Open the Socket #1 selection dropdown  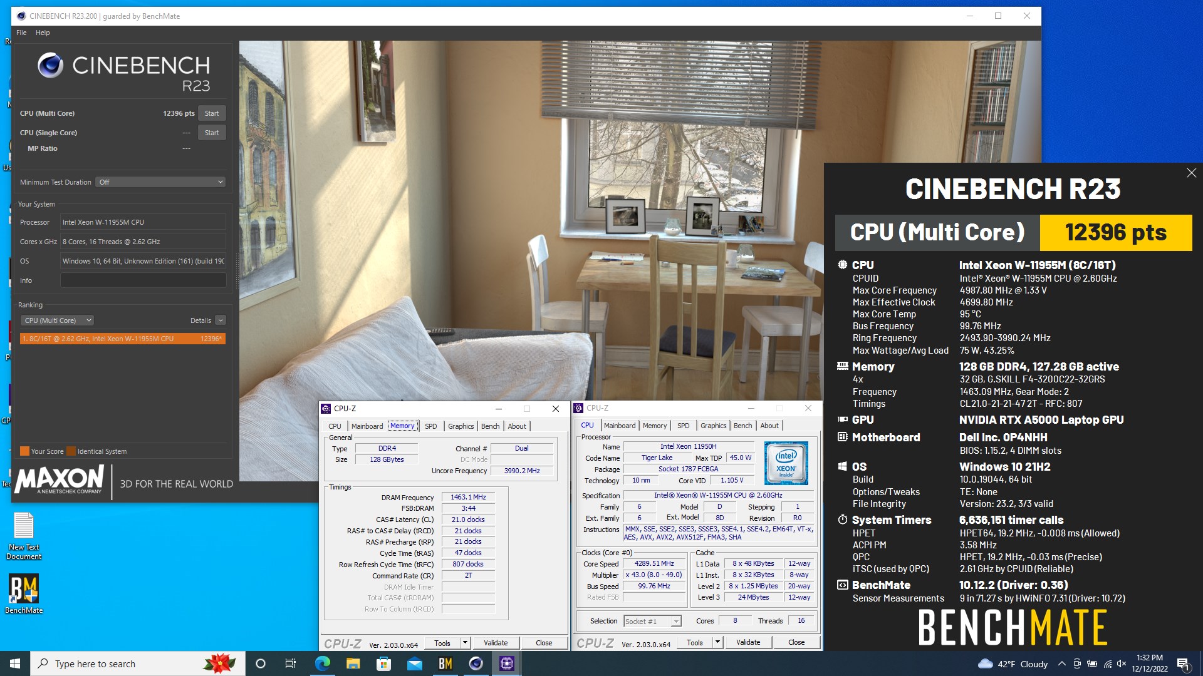[652, 621]
